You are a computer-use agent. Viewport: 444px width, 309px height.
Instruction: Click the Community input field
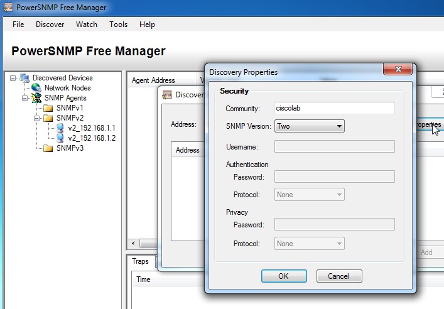pyautogui.click(x=335, y=108)
